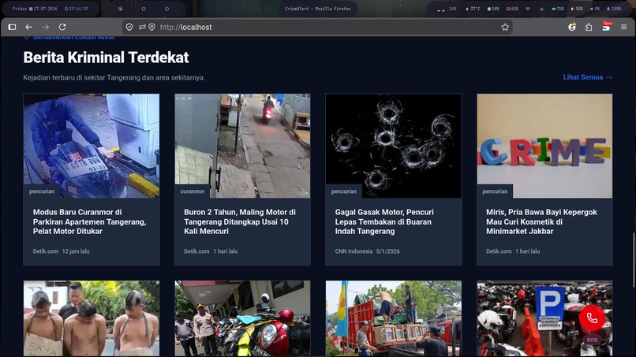636x357 pixels.
Task: Click the CRIME letters thumbnail
Action: (544, 146)
